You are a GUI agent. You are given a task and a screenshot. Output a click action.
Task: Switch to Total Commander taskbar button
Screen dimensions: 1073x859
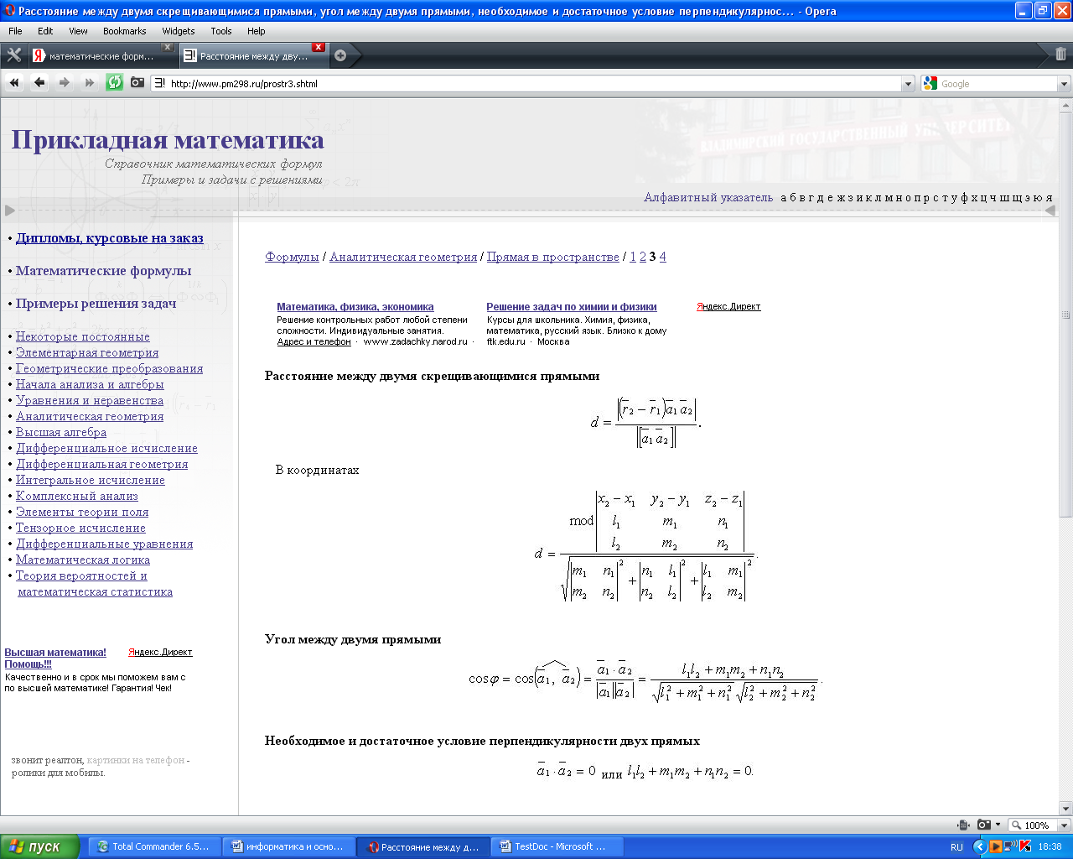coord(154,846)
